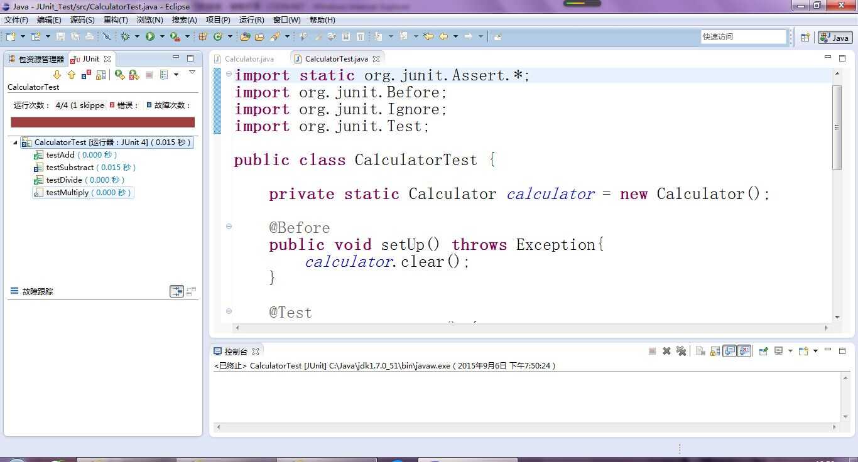Open the Open Console dropdown arrow
The height and width of the screenshot is (462, 858).
pyautogui.click(x=815, y=351)
